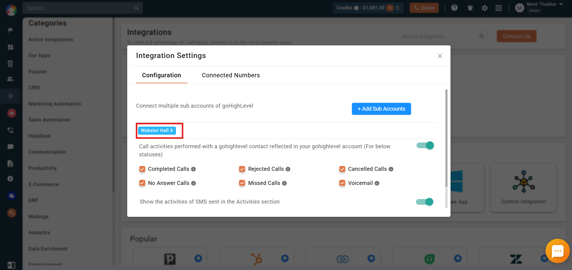
Task: Select Marketing Automation category
Action: pyautogui.click(x=55, y=104)
